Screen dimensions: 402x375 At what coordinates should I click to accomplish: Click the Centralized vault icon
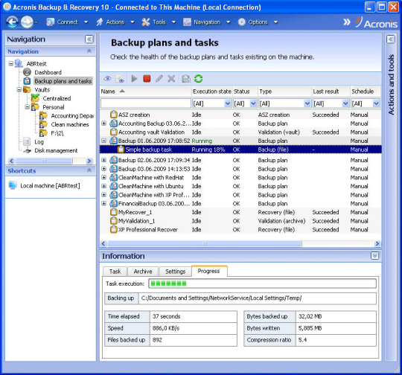coord(35,98)
